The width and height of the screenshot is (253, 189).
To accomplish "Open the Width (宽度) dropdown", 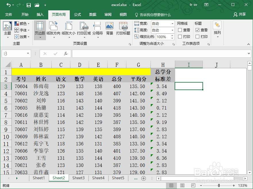I will pyautogui.click(x=172, y=24).
